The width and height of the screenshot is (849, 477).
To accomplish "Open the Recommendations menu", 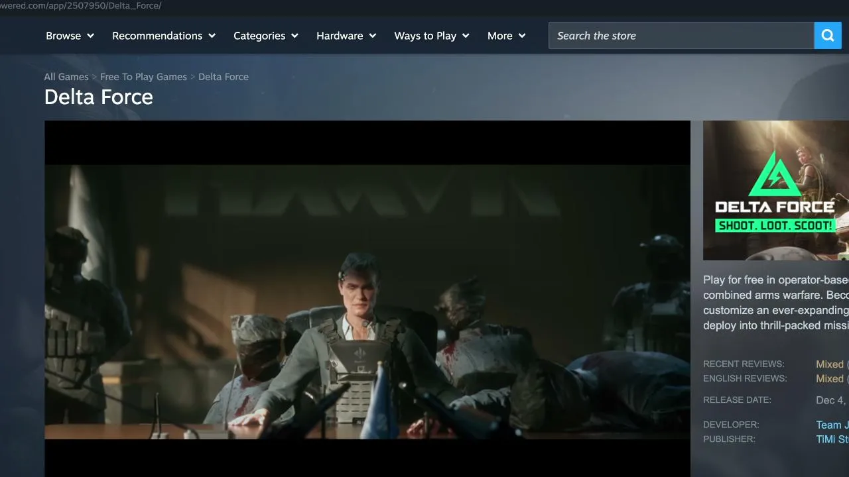I will (164, 36).
